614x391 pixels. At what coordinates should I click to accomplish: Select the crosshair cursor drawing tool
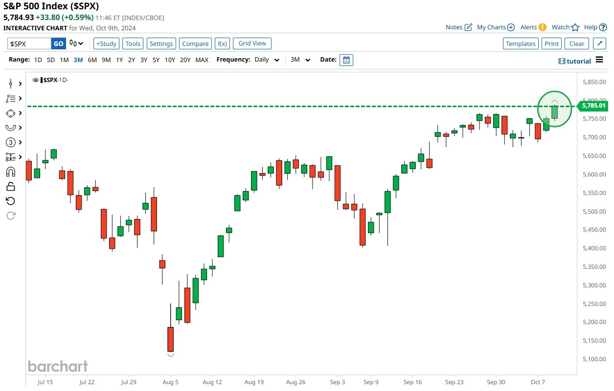10,84
